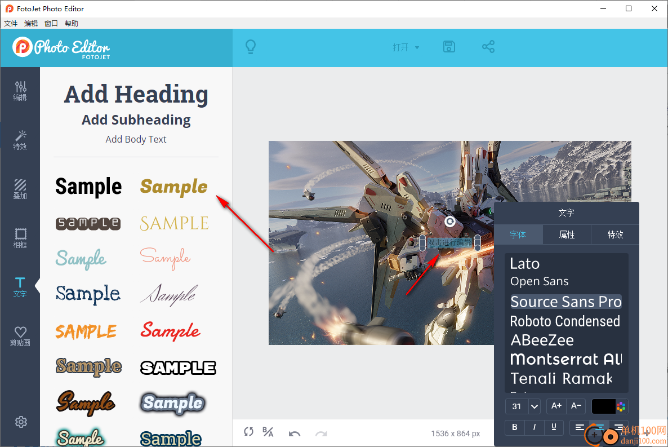Open the 窗口 menu
This screenshot has width=668, height=447.
point(51,24)
